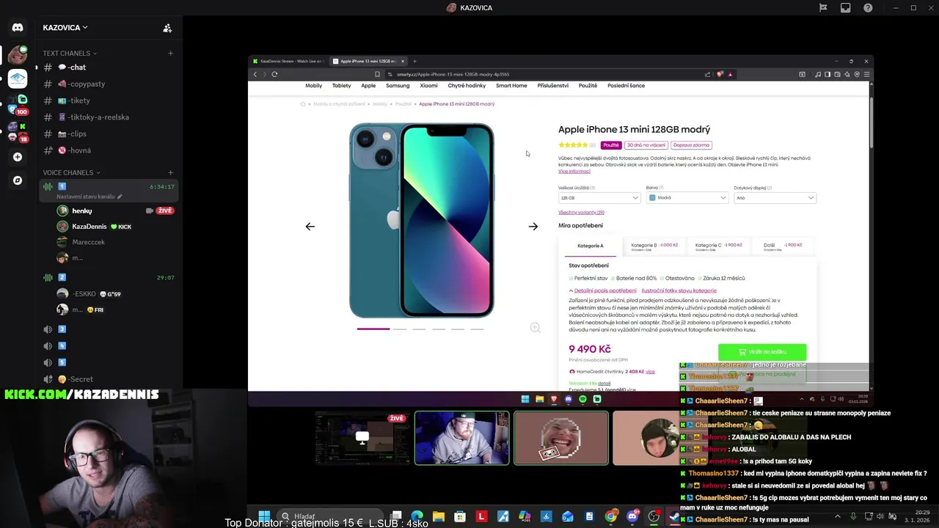Open touch display dropdown showing Ano
Screen dimensions: 939x528
click(775, 198)
